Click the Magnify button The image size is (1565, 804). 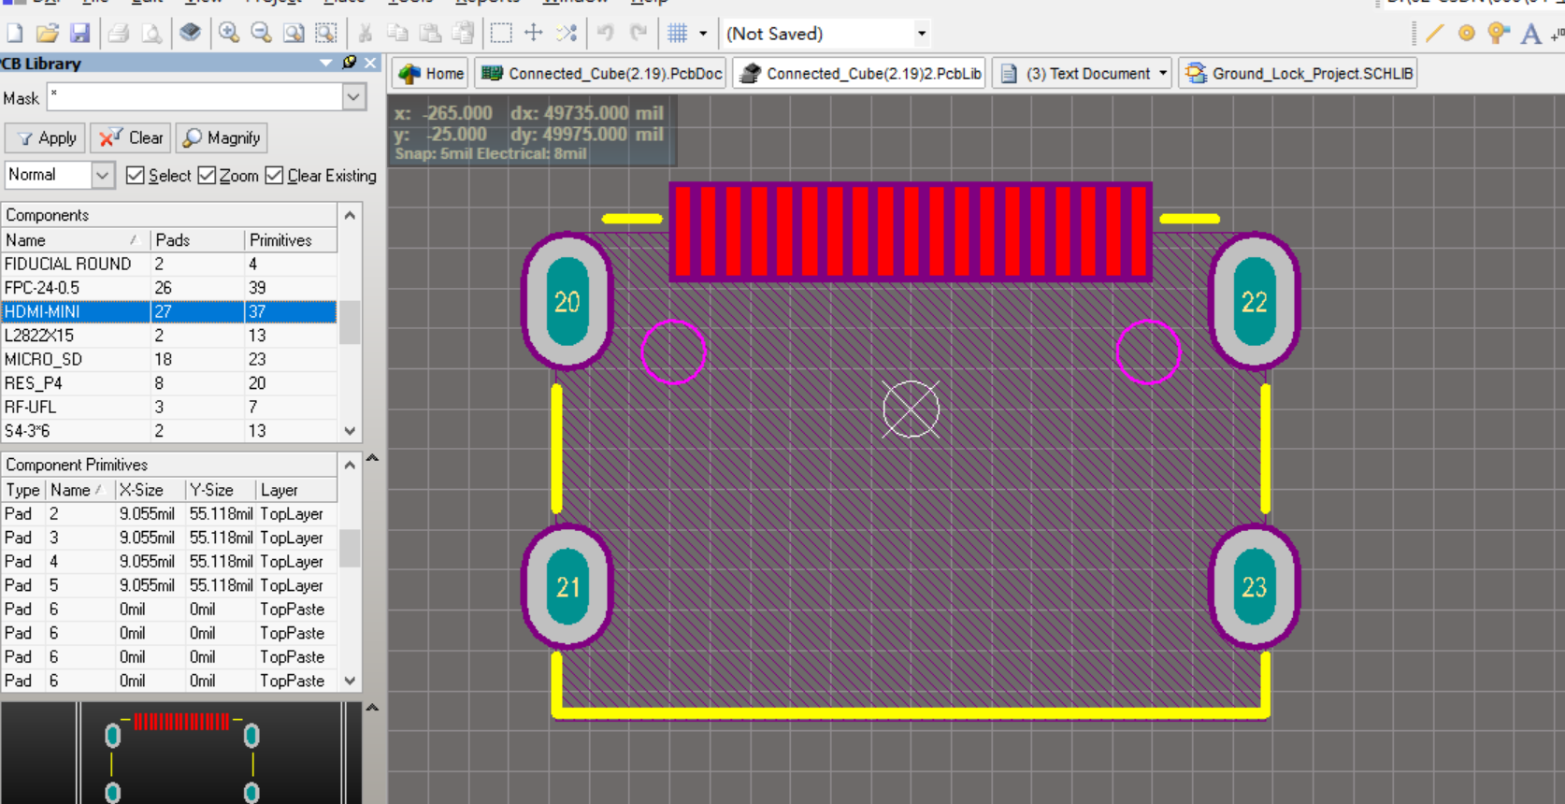pyautogui.click(x=222, y=138)
